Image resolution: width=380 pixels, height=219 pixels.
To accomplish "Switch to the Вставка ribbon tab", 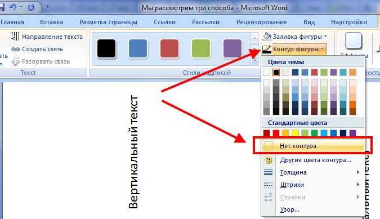I will 51,22.
